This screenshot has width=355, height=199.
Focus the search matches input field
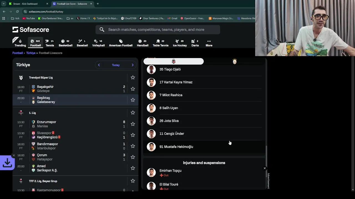coord(158,30)
